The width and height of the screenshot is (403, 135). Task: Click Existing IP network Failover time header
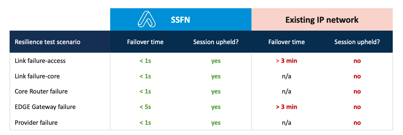[x=287, y=42]
